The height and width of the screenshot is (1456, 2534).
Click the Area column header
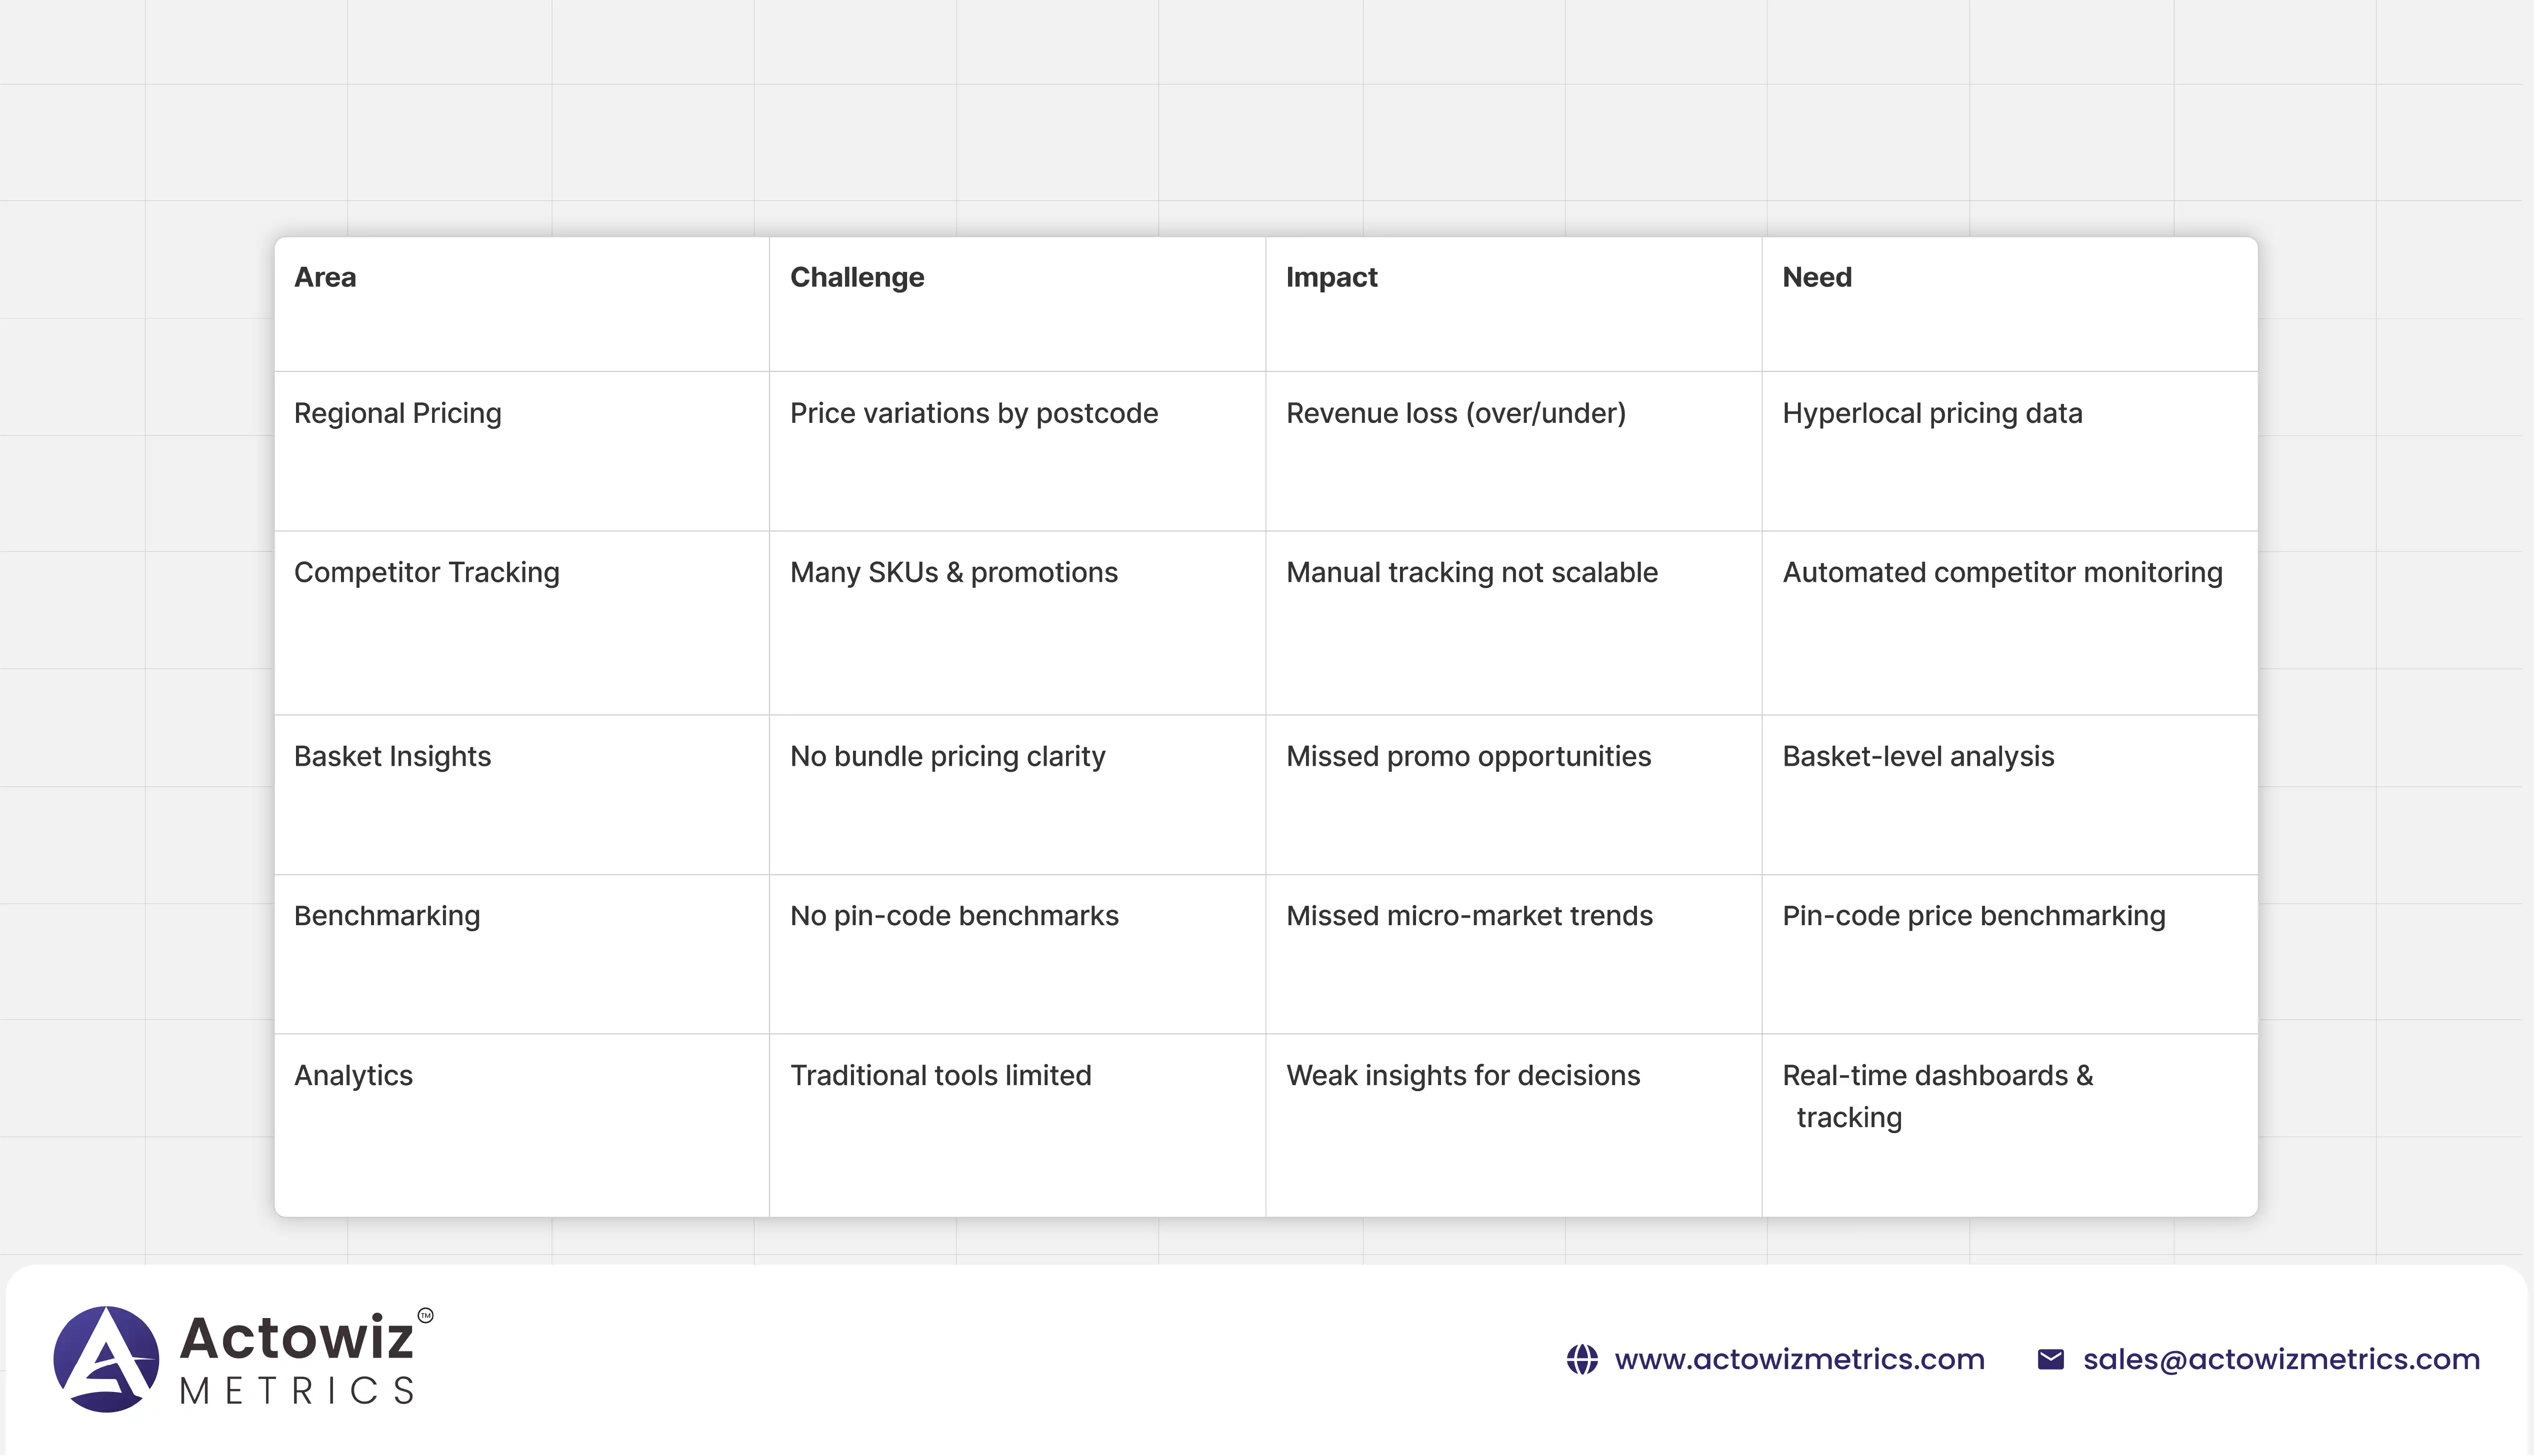point(324,277)
